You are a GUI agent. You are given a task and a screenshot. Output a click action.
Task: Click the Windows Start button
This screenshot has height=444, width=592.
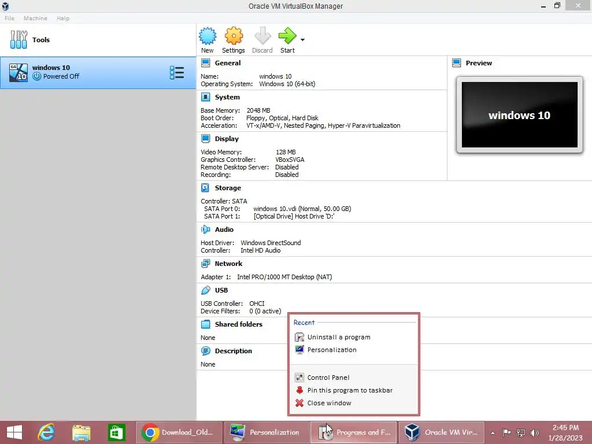coord(14,432)
